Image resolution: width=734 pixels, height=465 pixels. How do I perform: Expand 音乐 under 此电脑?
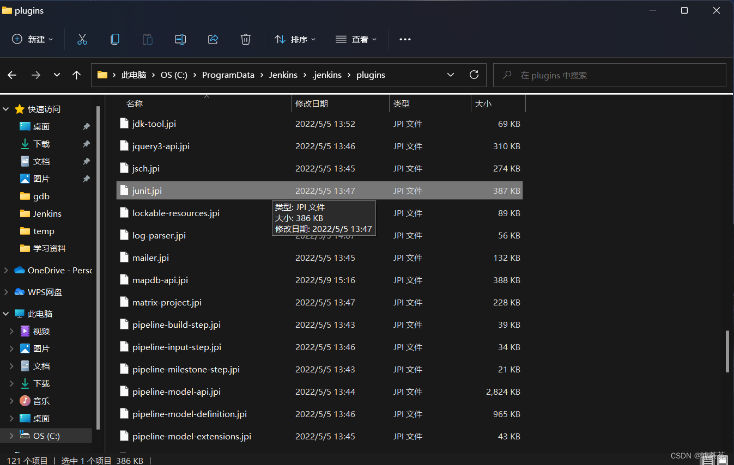point(11,401)
